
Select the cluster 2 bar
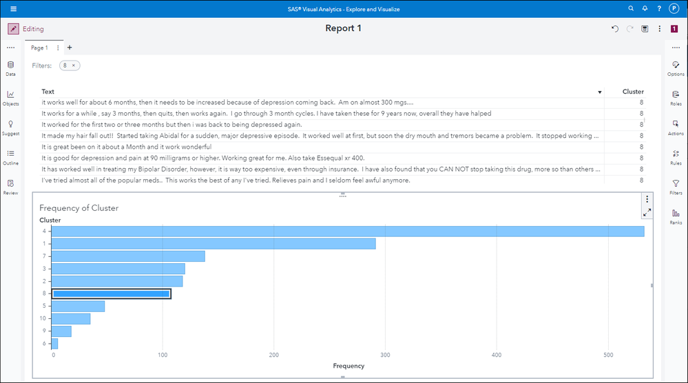pyautogui.click(x=116, y=281)
